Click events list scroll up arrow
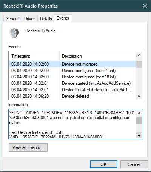Screen dimensions: 151x172 tap(139, 55)
